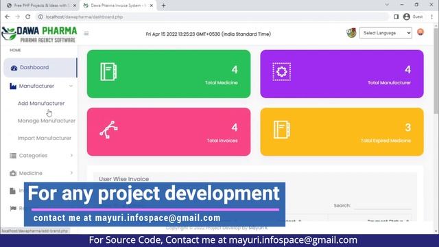Click the HOME section label

[x=15, y=50]
